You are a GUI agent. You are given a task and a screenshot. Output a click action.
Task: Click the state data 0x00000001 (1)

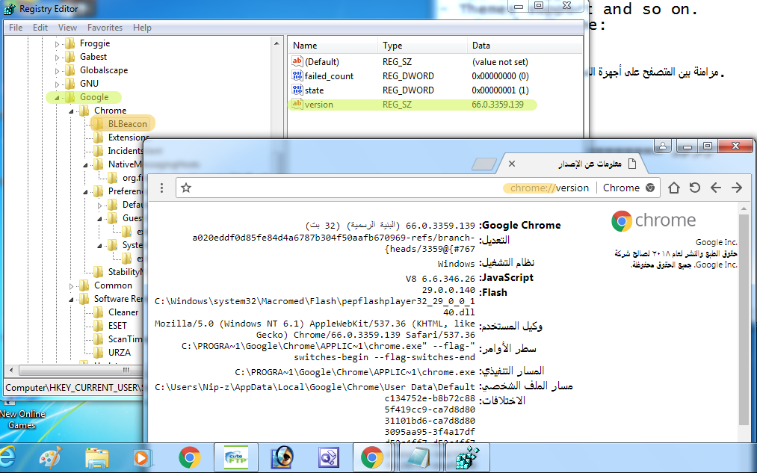pyautogui.click(x=500, y=90)
